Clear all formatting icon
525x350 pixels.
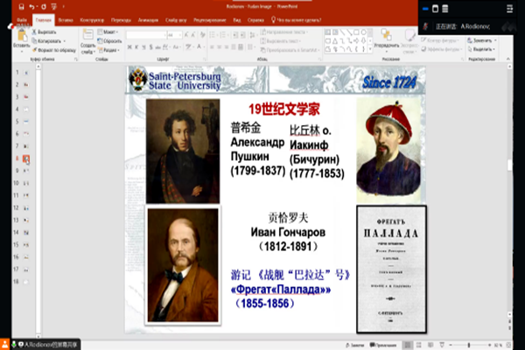(203, 34)
